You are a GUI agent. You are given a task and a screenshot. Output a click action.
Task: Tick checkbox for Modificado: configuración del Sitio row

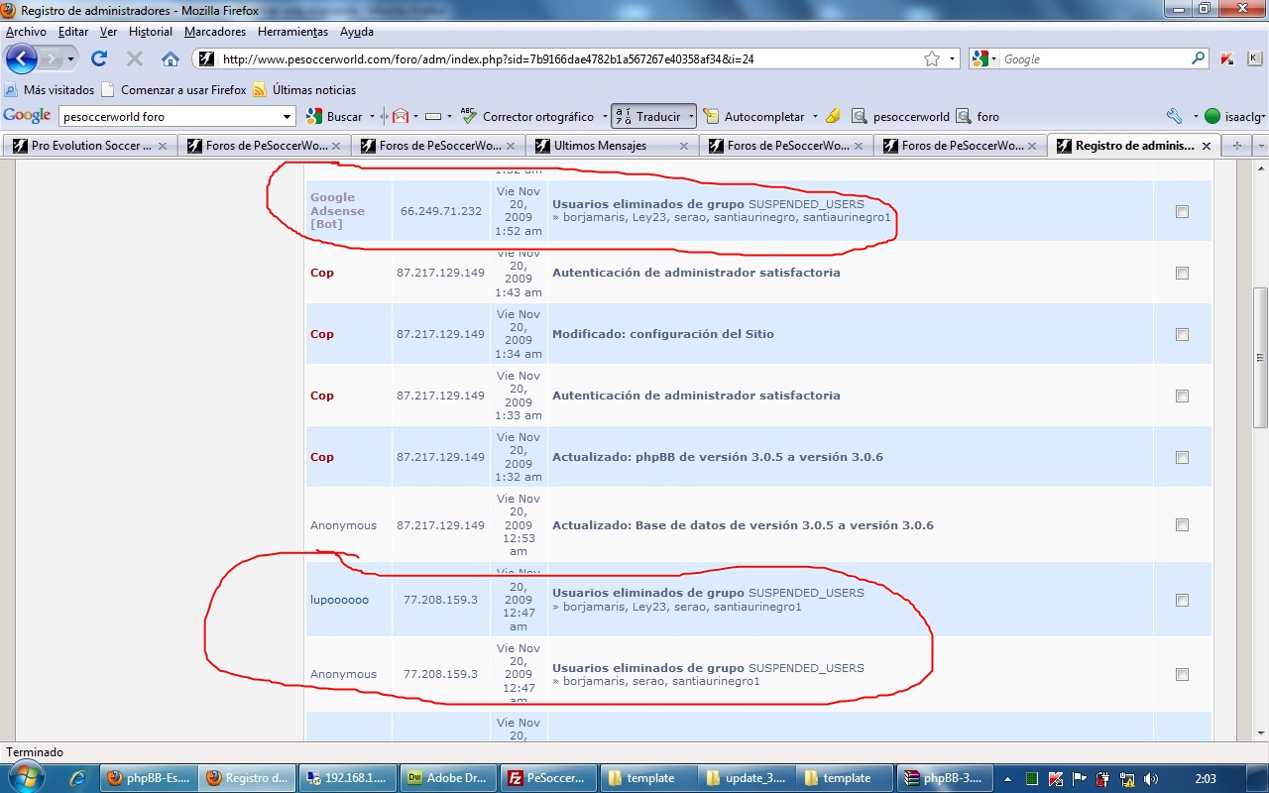(1182, 334)
